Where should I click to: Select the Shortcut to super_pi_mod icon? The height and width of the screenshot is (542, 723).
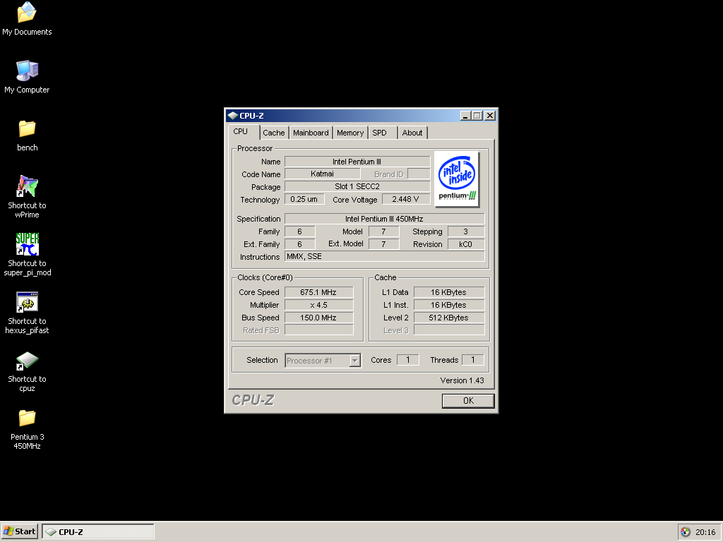[x=27, y=254]
